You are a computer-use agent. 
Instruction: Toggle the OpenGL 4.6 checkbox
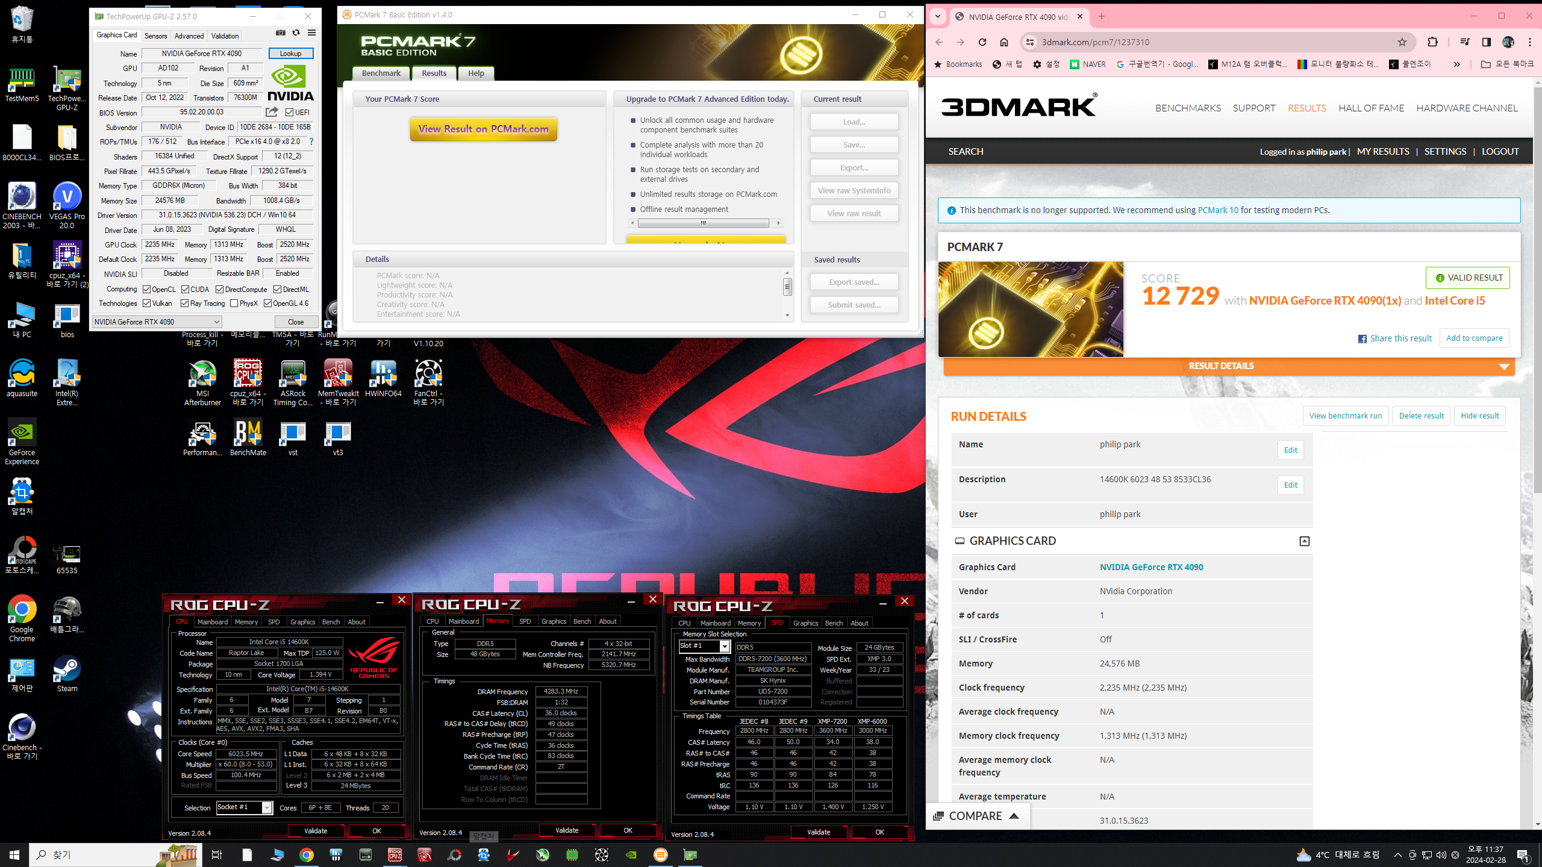(x=267, y=303)
